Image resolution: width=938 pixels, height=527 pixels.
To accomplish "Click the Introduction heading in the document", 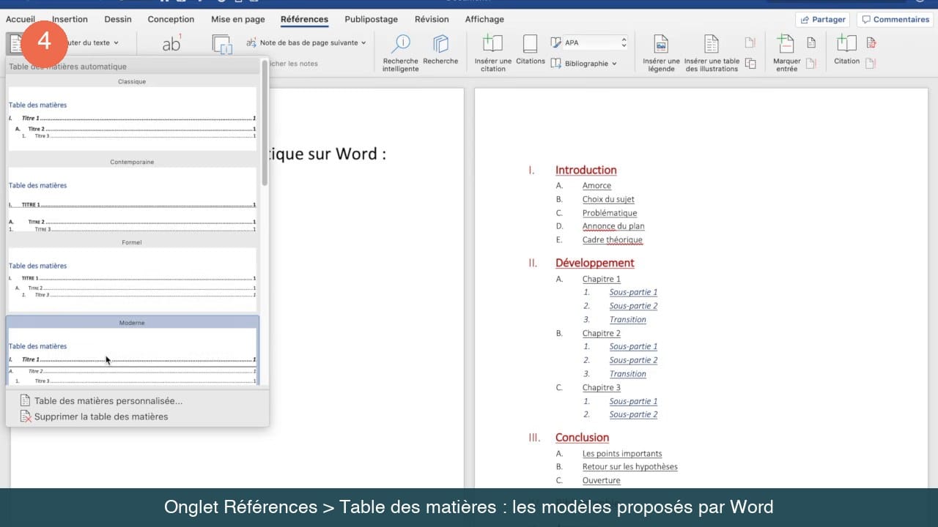I will pos(586,170).
